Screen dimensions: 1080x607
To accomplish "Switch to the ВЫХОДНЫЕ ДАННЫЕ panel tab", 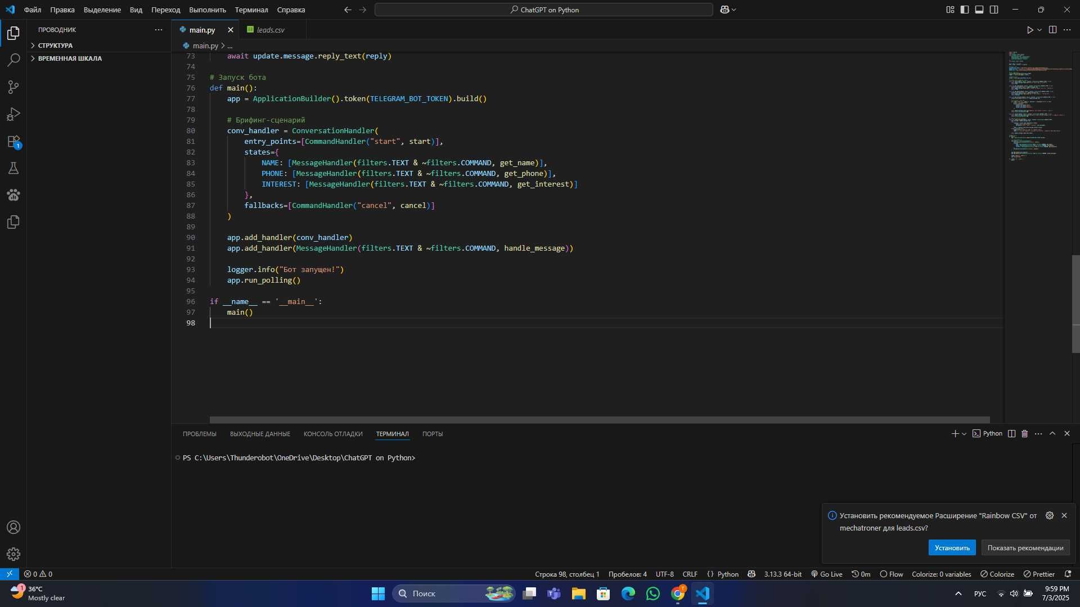I will (x=260, y=434).
